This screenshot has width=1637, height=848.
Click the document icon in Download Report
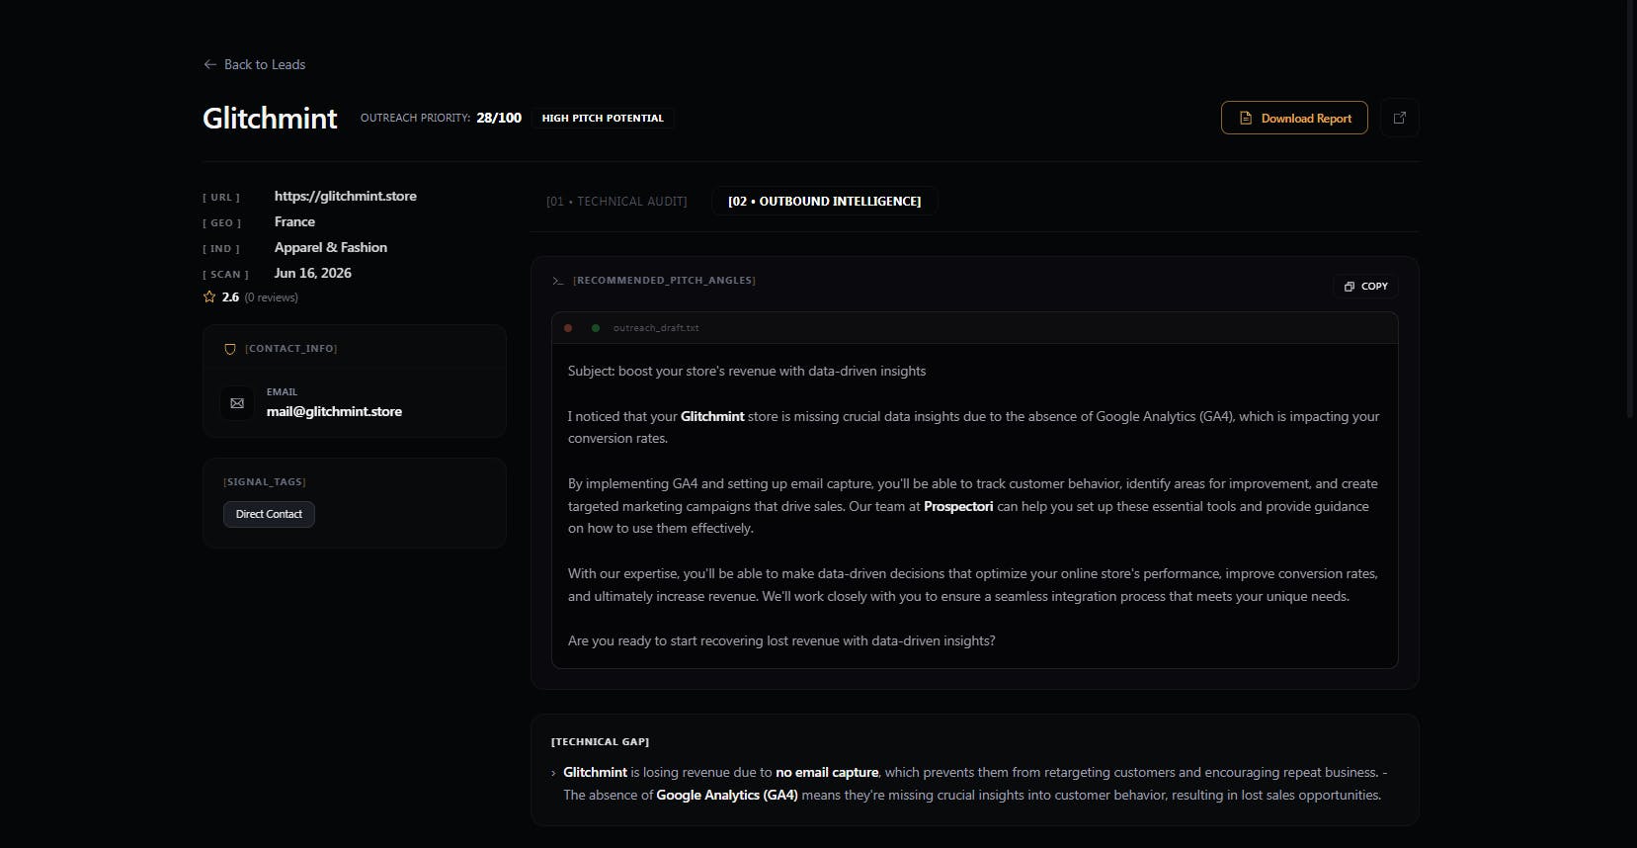(1246, 118)
